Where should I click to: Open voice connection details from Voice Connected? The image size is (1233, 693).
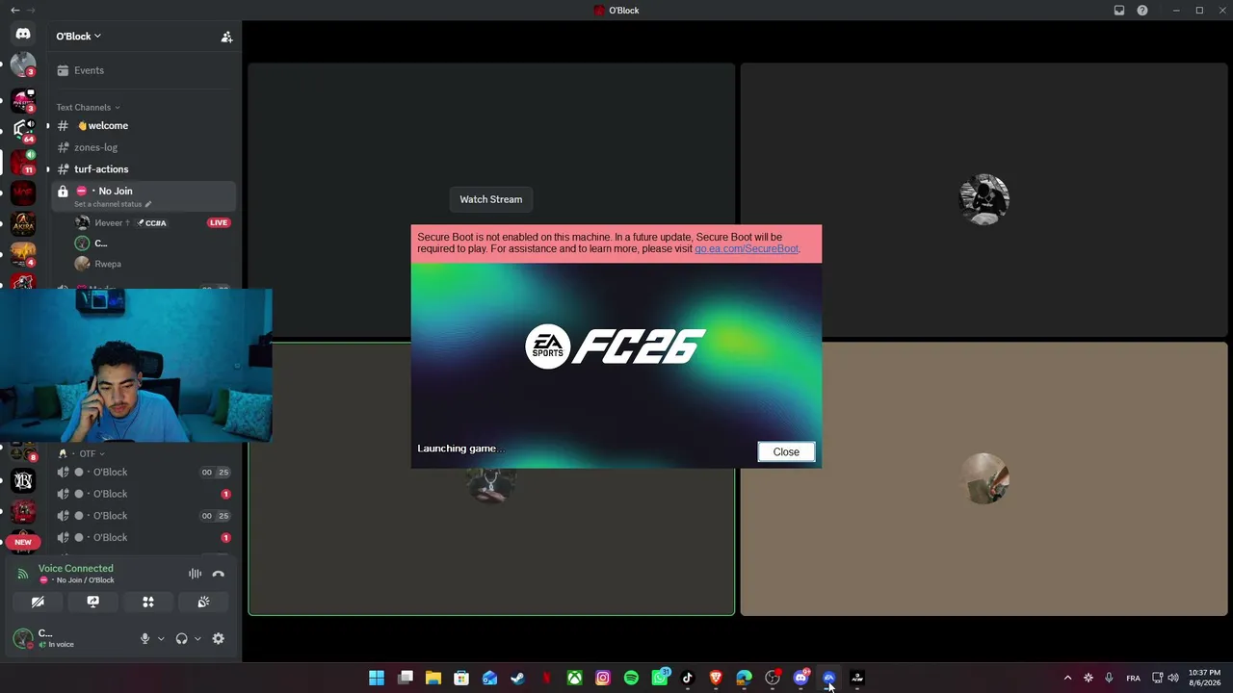[x=76, y=569]
